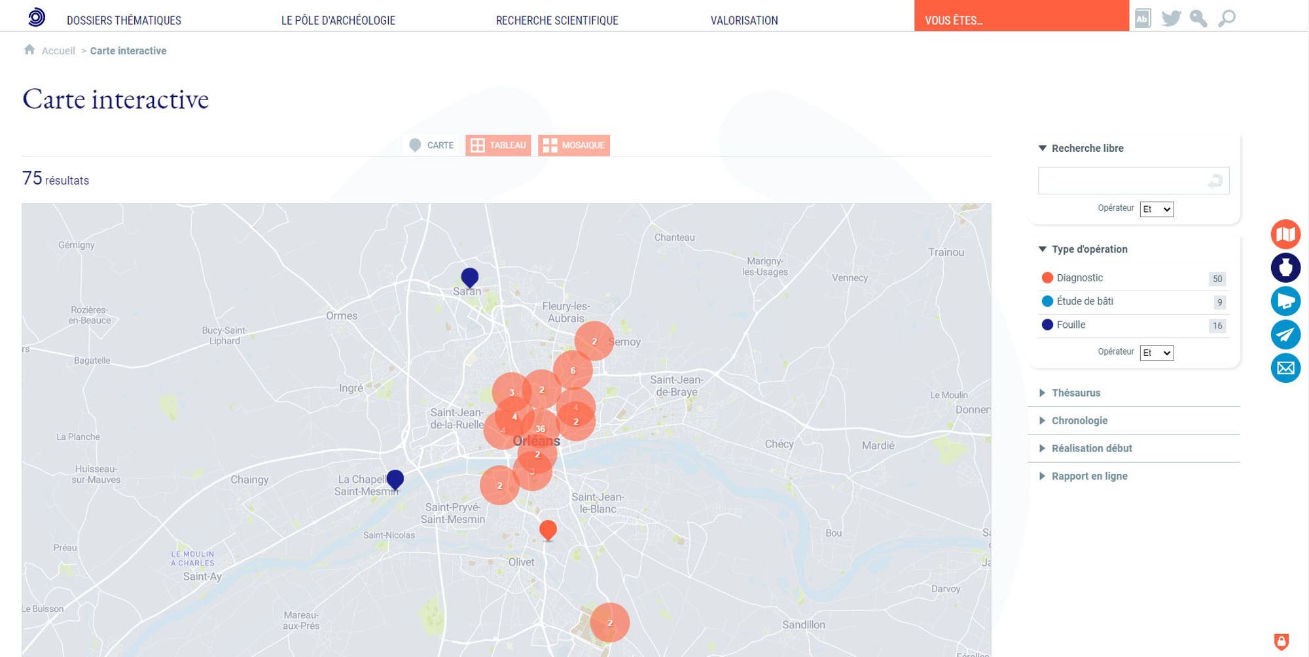Expand the Rapport en ligne section
This screenshot has width=1309, height=657.
tap(1083, 476)
